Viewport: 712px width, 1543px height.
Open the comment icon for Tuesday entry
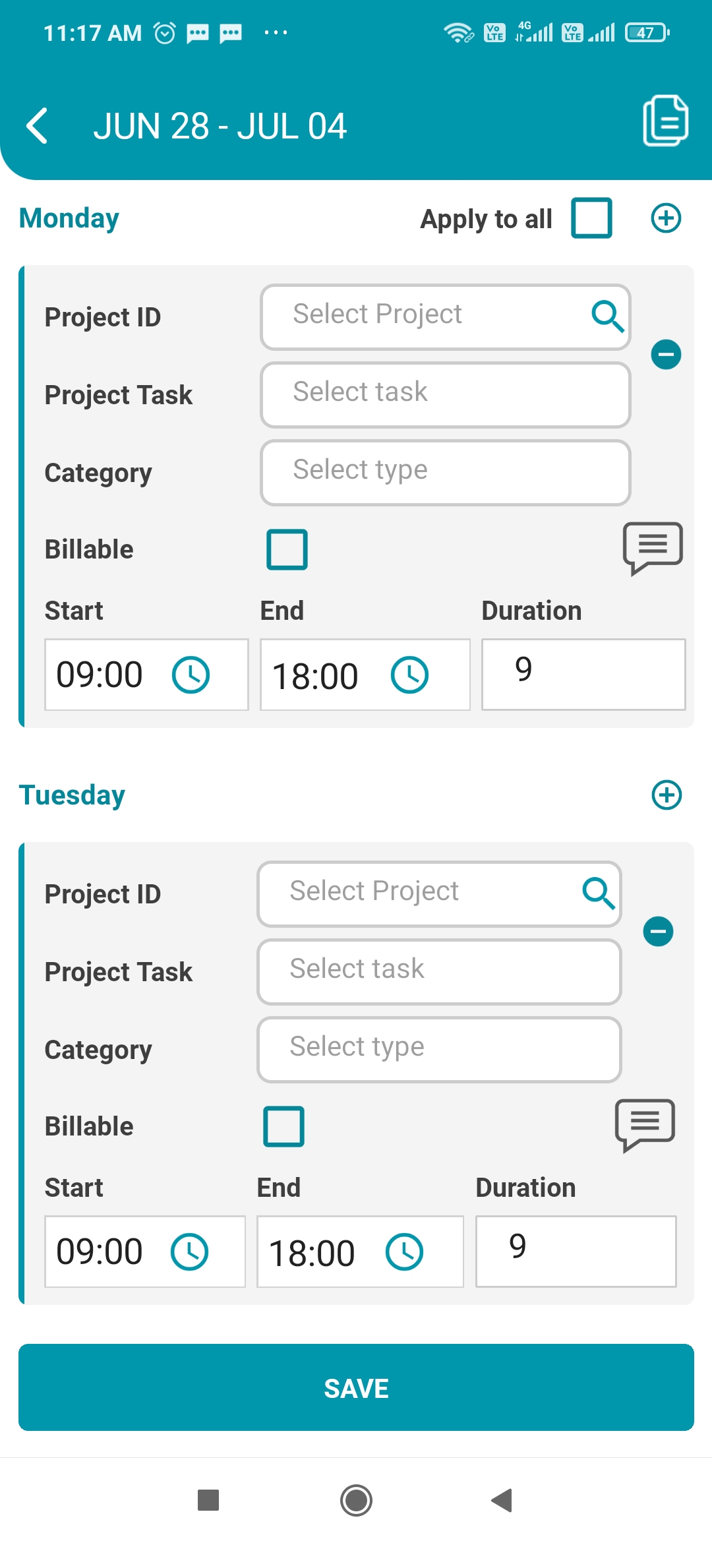point(645,1126)
